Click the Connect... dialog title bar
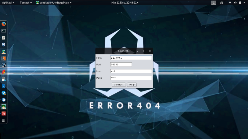This screenshot has height=139, width=248. point(124,51)
